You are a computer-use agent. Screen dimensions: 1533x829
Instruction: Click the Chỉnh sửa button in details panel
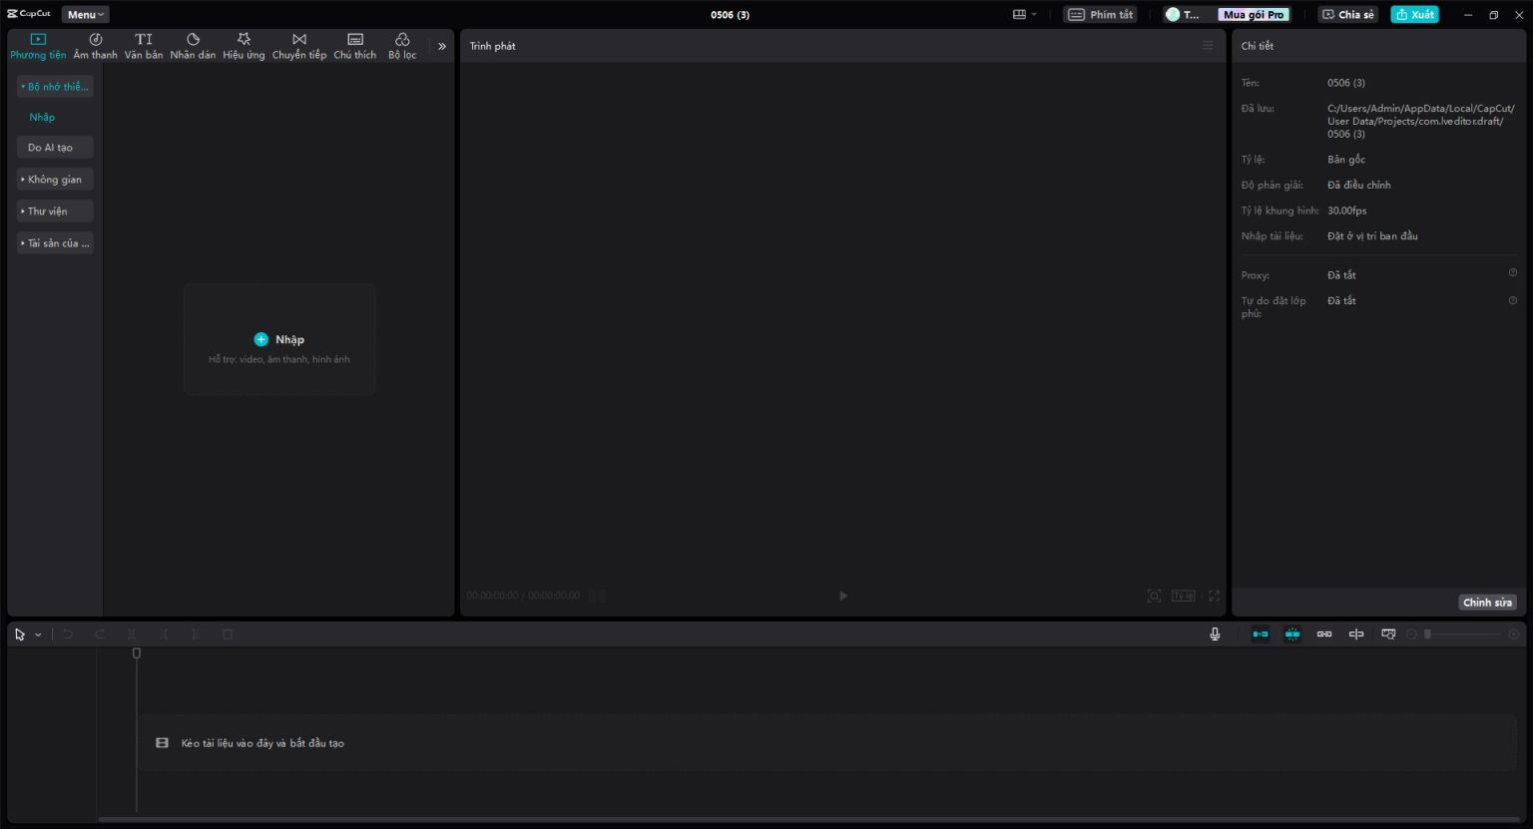coord(1486,602)
